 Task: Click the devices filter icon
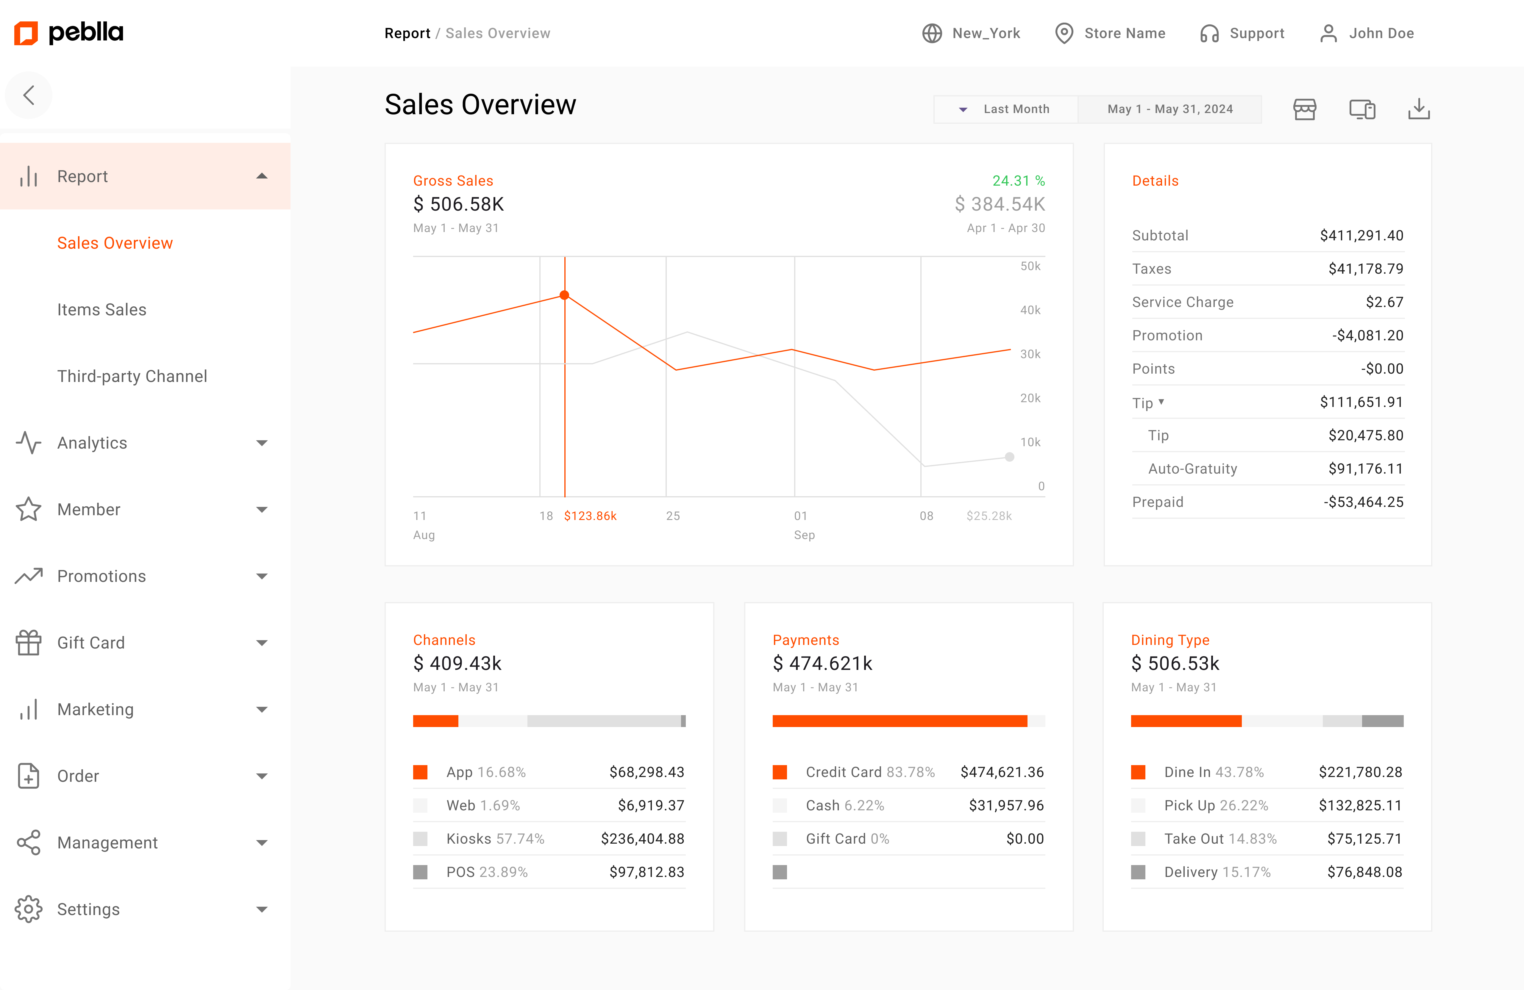[1362, 109]
